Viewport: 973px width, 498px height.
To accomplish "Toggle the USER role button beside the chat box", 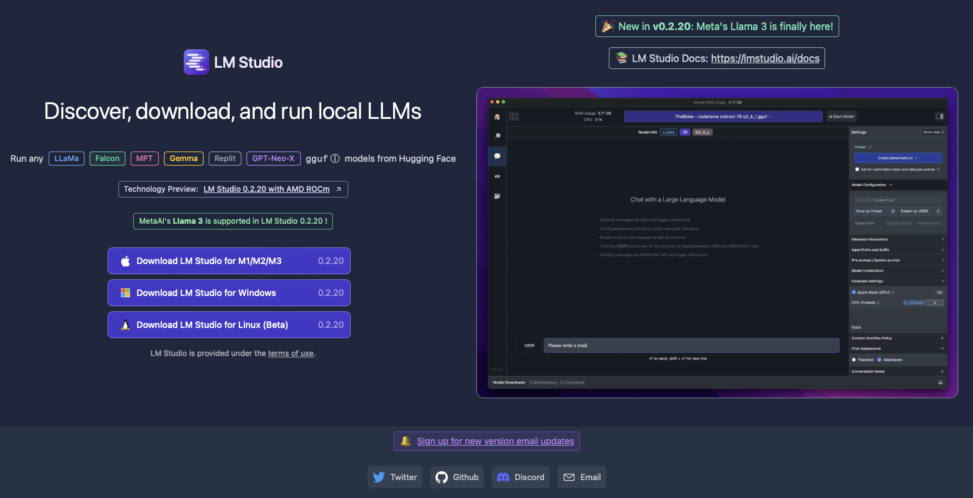I will [x=529, y=345].
